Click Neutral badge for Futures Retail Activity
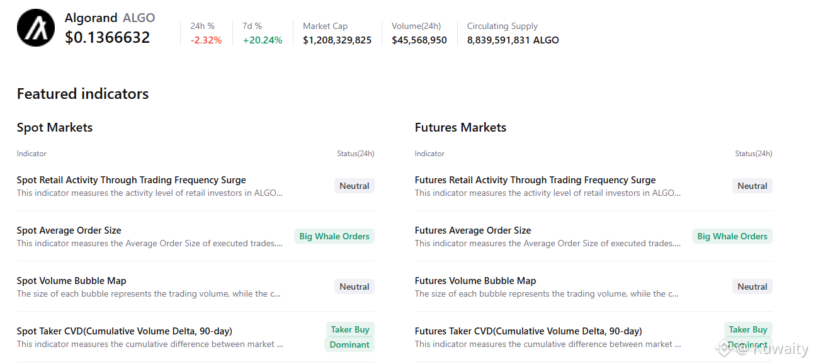813x364 pixels. (x=753, y=186)
